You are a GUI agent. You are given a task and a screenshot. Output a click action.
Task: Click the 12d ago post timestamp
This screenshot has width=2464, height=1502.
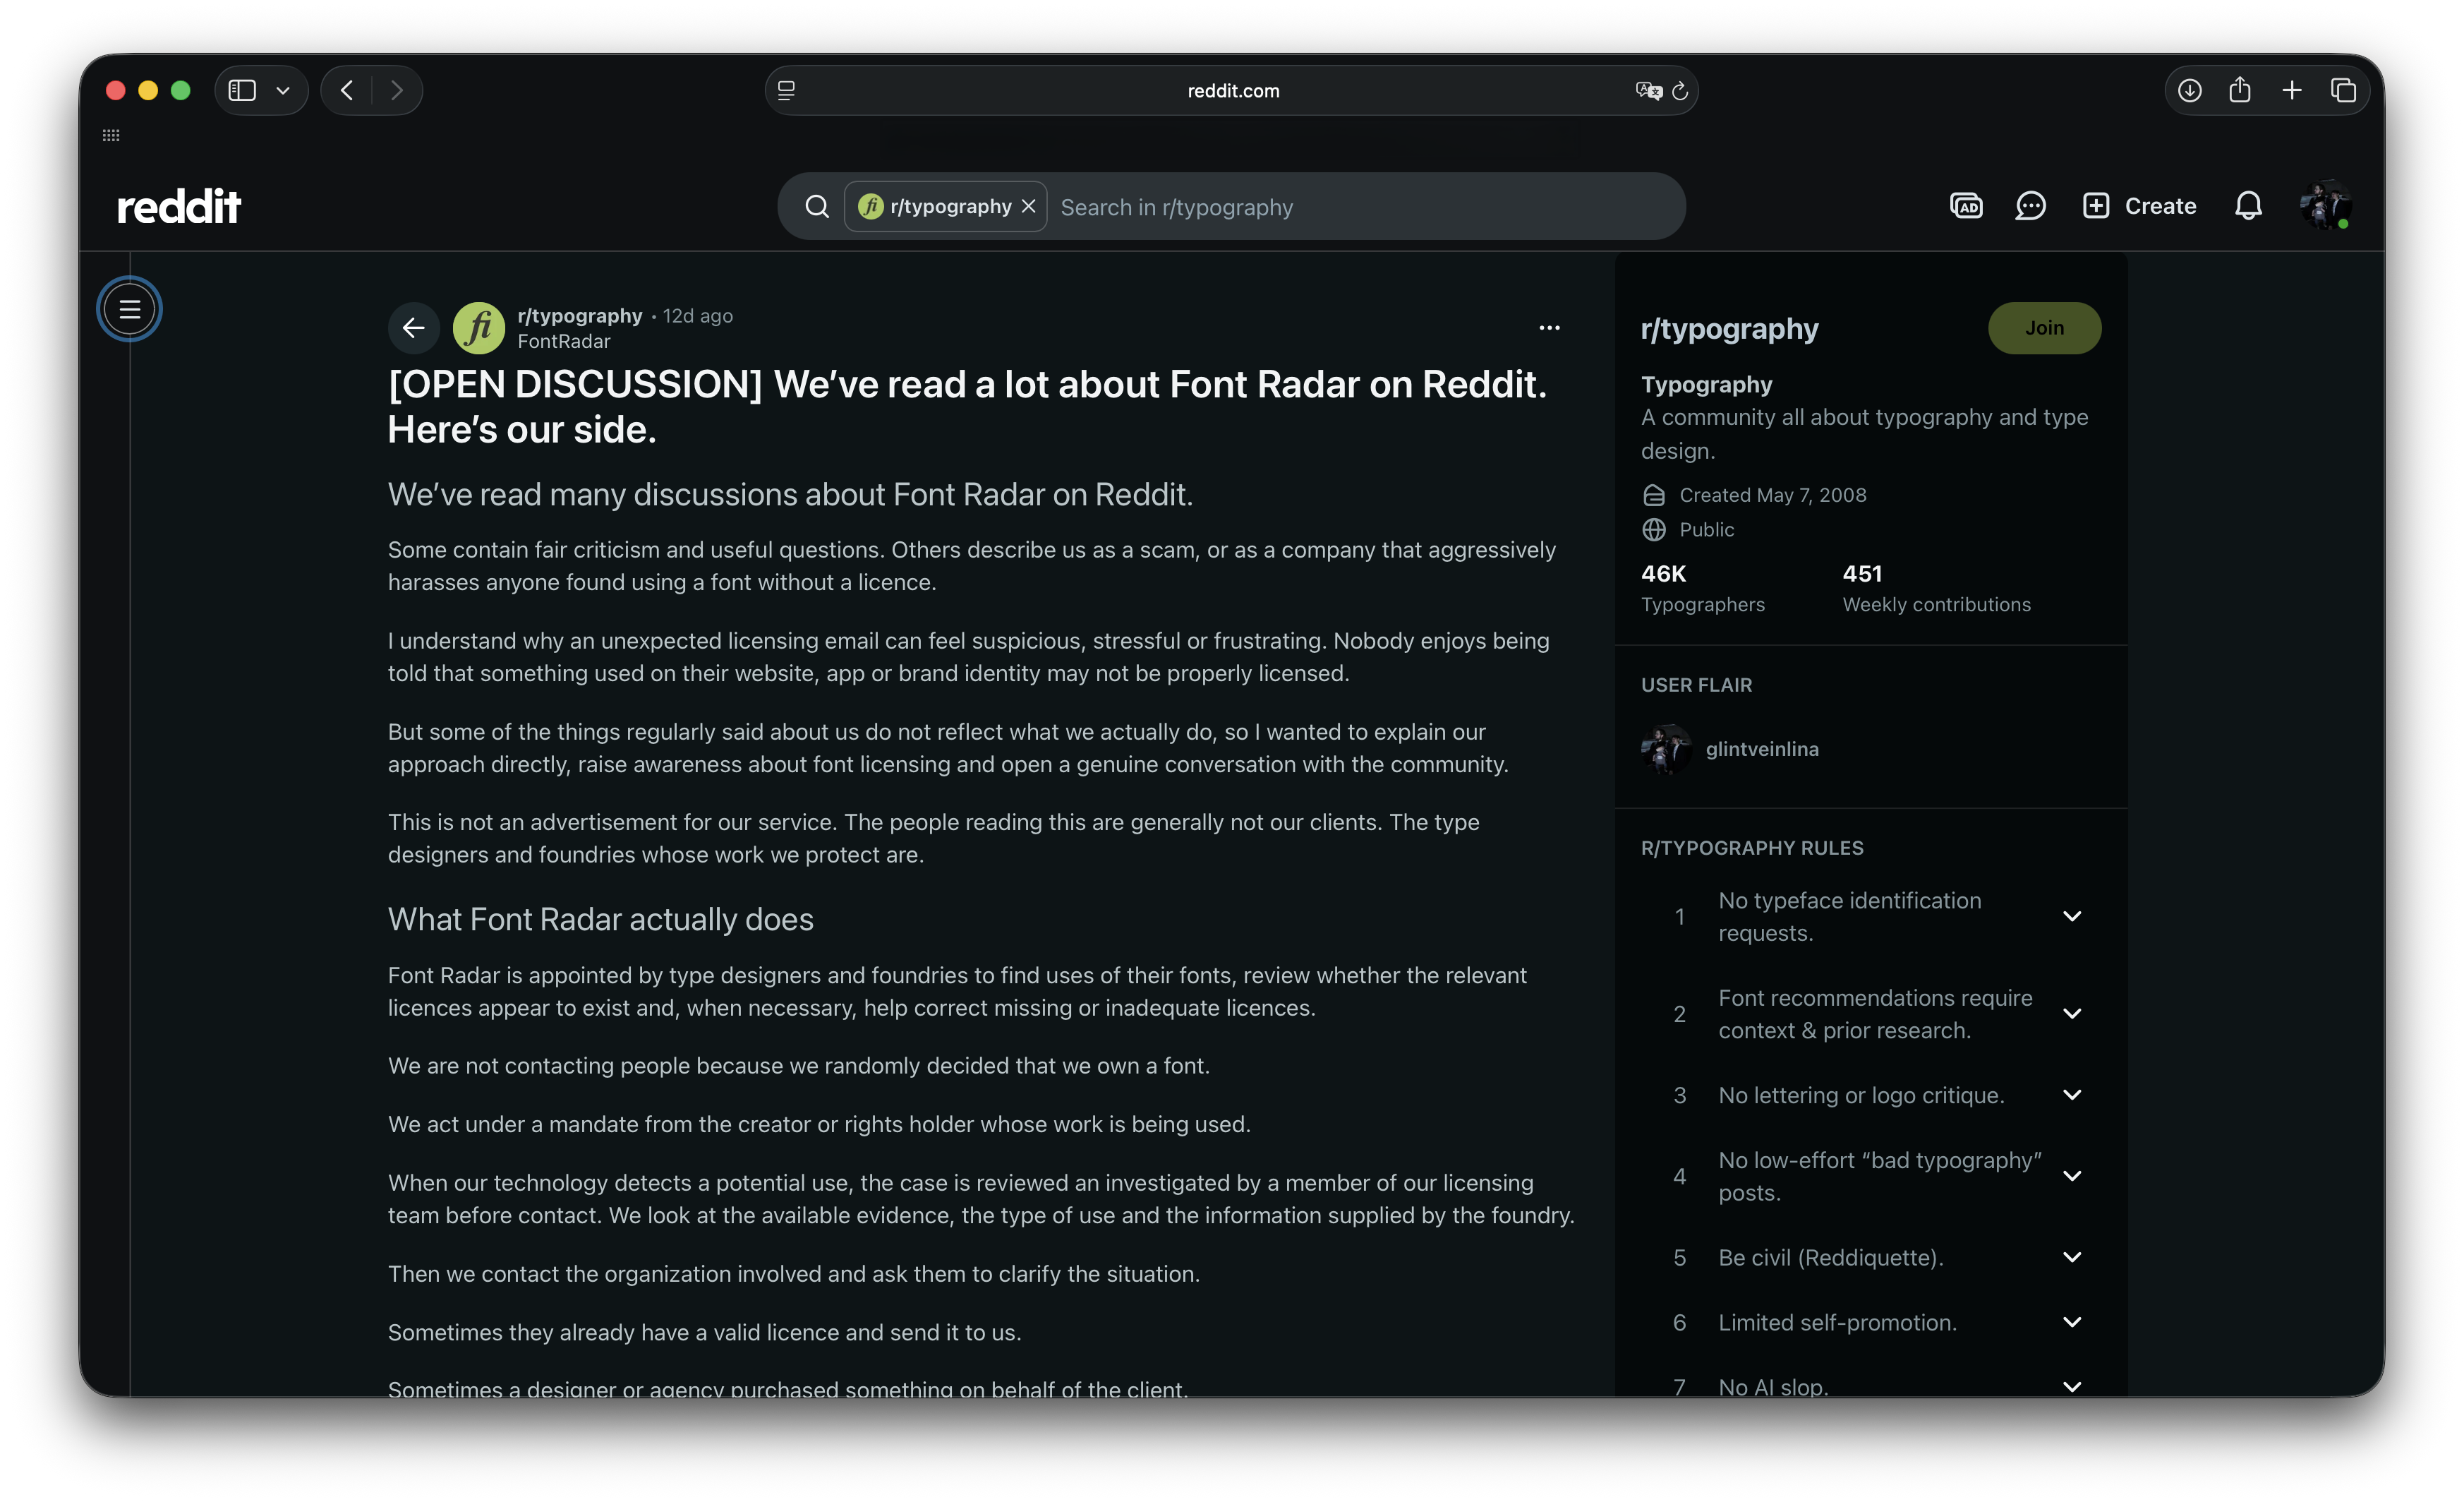(x=698, y=316)
